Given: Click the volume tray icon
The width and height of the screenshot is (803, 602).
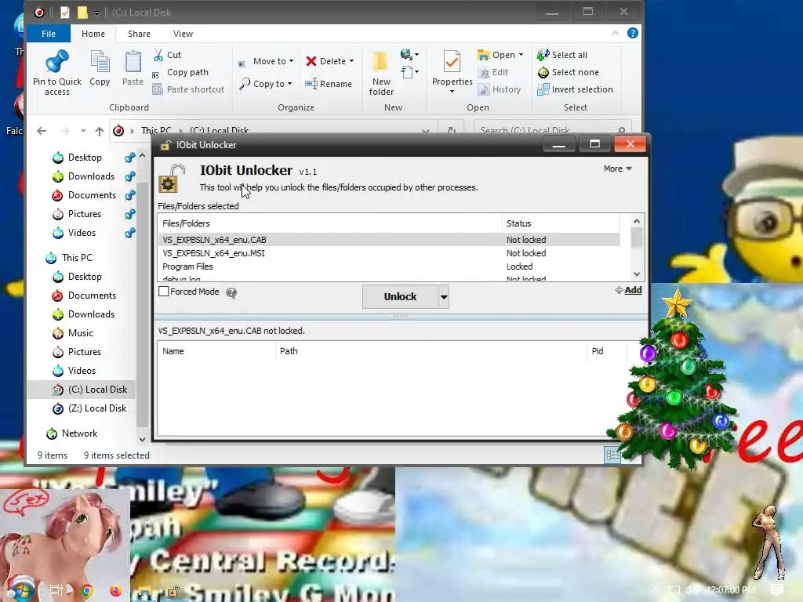Looking at the screenshot, I should tap(692, 590).
